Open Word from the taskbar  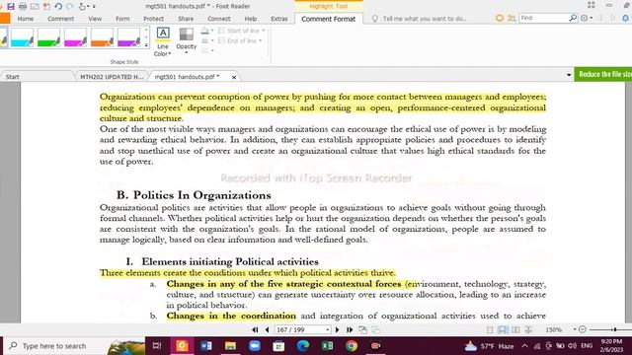pos(206,346)
